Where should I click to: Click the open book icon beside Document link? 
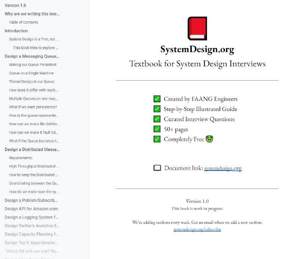point(157,168)
